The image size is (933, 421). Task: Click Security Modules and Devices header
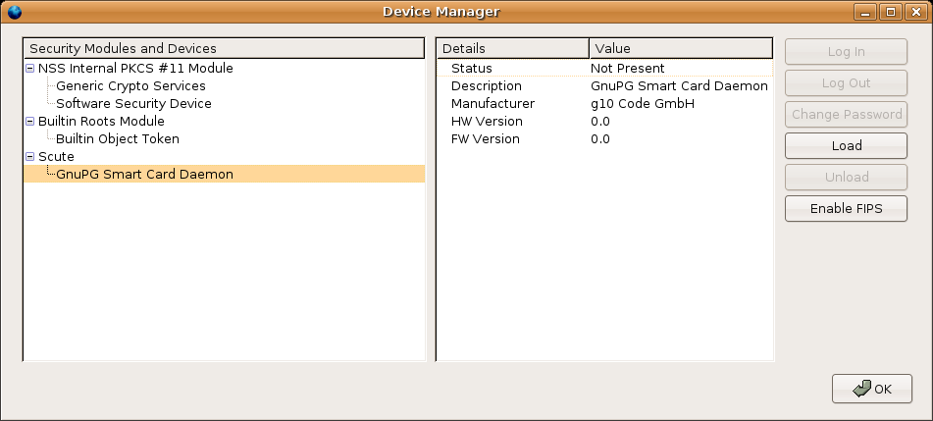pyautogui.click(x=224, y=48)
